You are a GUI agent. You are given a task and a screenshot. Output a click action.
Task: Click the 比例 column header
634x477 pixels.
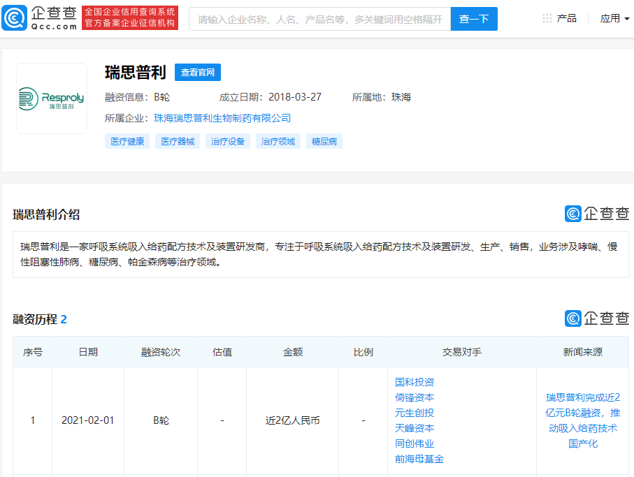(363, 352)
